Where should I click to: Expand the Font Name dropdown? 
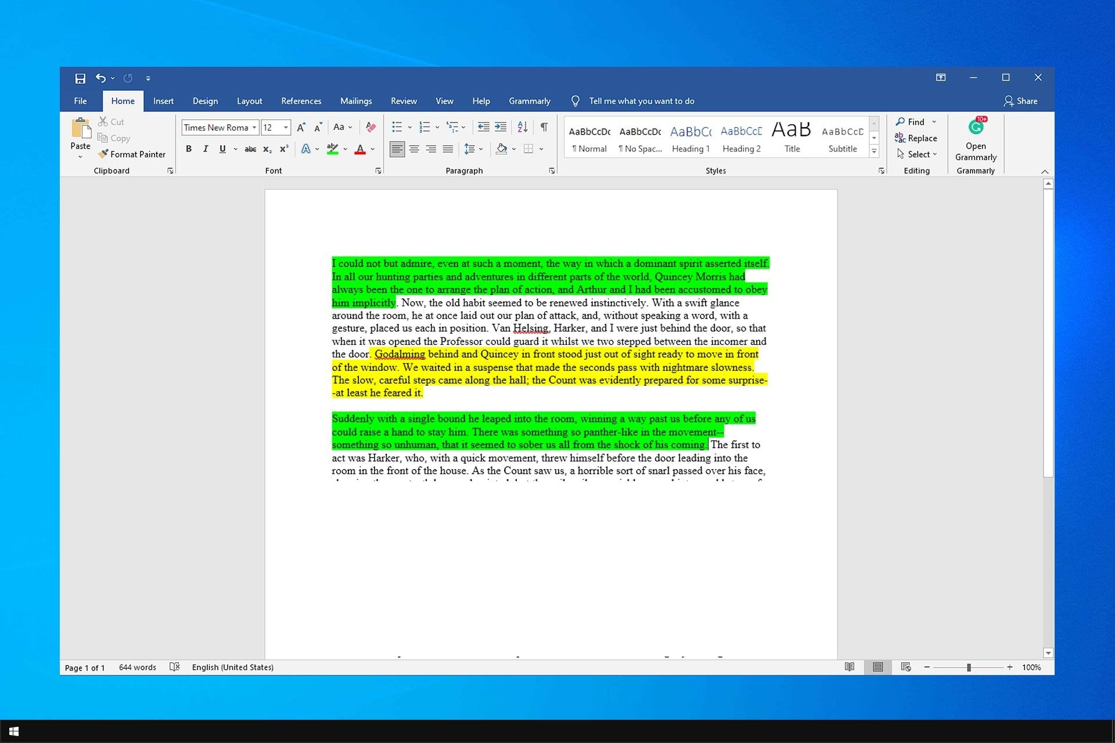(x=255, y=127)
